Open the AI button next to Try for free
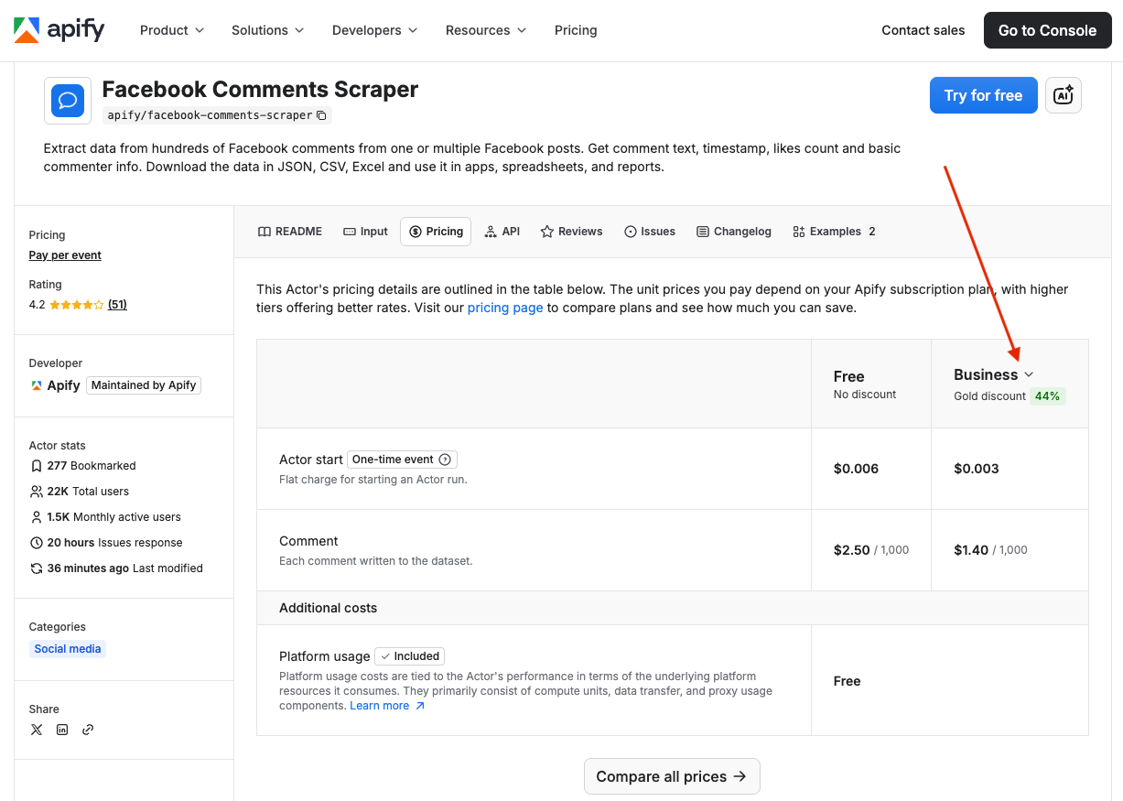1123x801 pixels. pos(1063,94)
